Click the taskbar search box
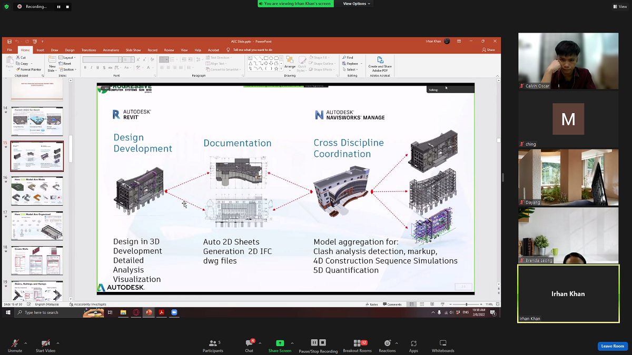The width and height of the screenshot is (632, 355). [59, 312]
